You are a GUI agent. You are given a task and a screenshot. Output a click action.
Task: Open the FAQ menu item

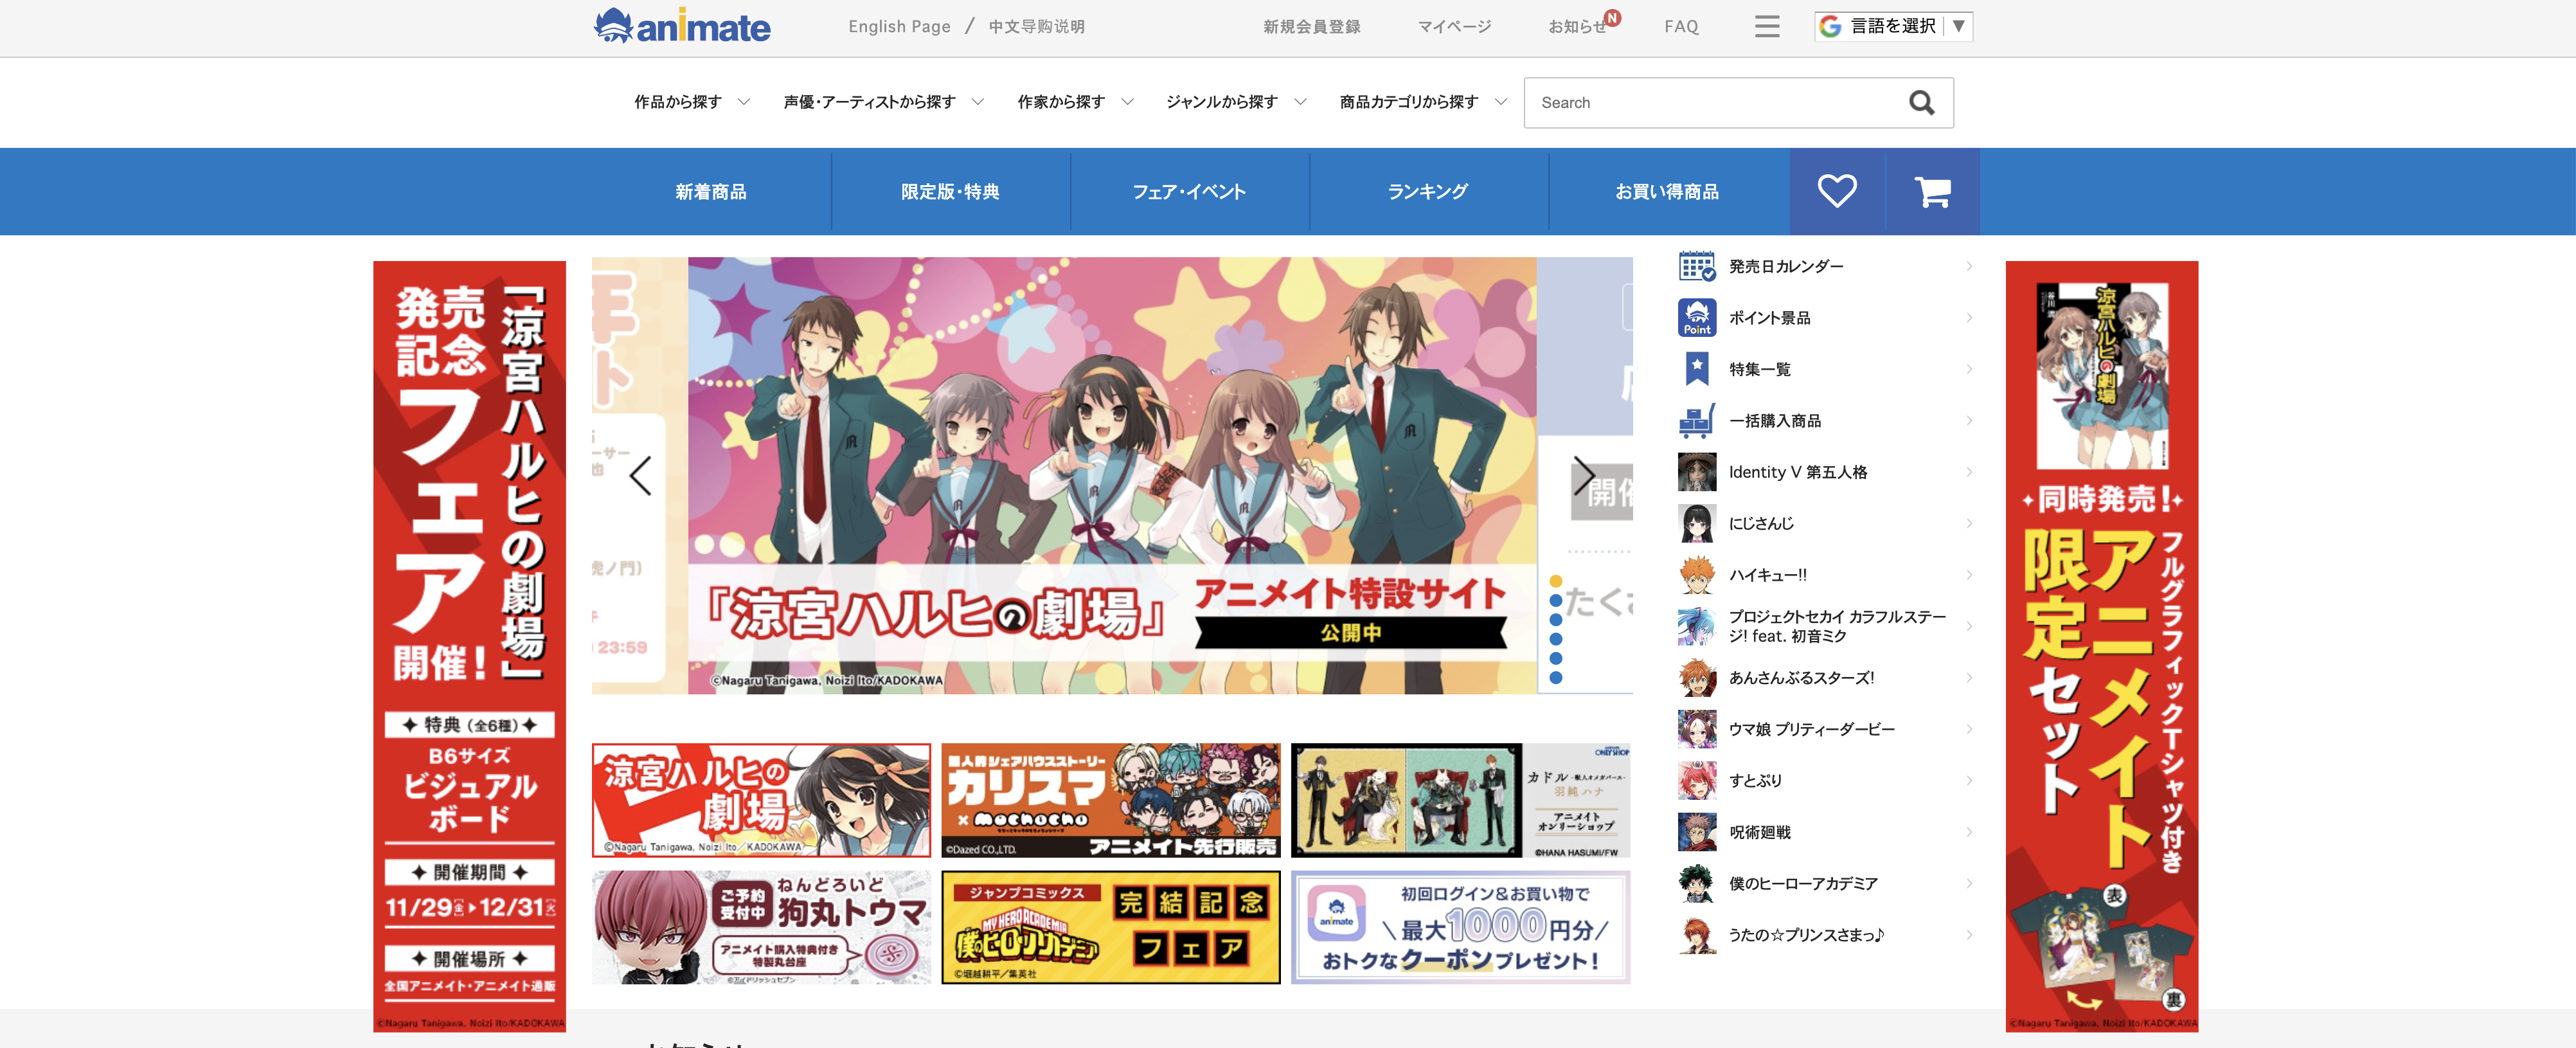[1681, 27]
